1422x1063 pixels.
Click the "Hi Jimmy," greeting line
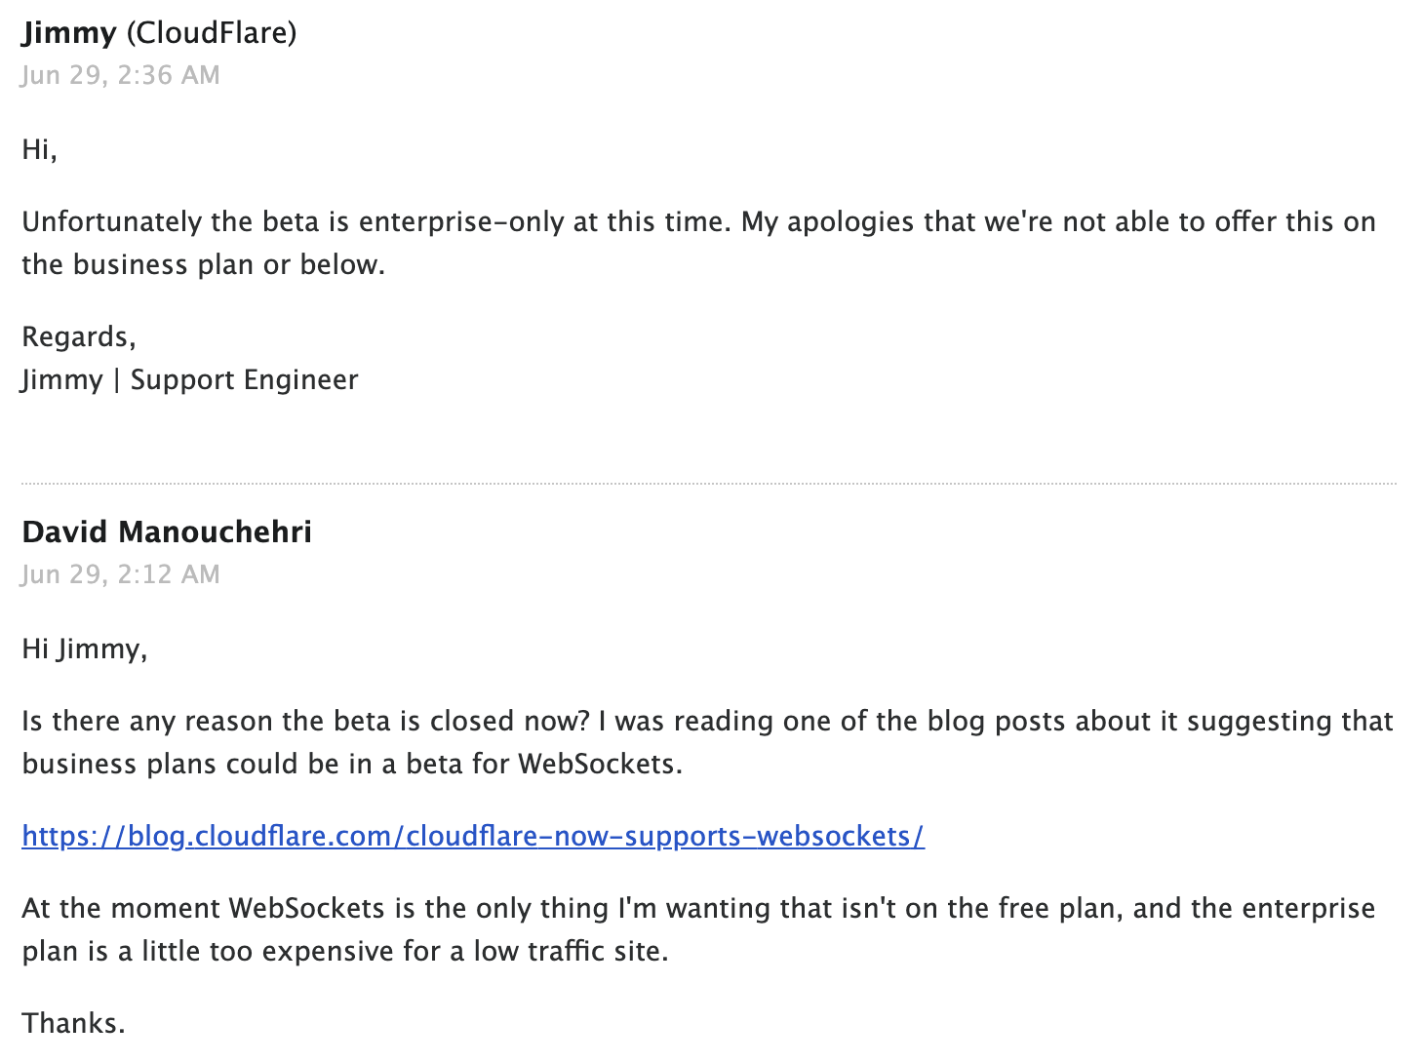pos(85,649)
